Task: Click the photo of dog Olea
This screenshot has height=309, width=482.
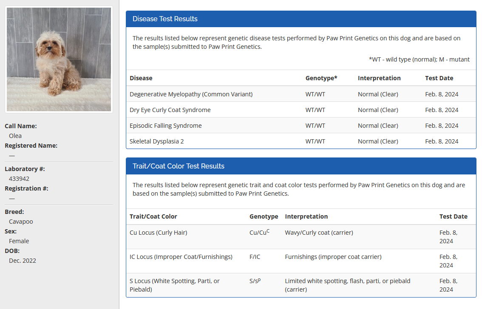Action: coord(59,59)
